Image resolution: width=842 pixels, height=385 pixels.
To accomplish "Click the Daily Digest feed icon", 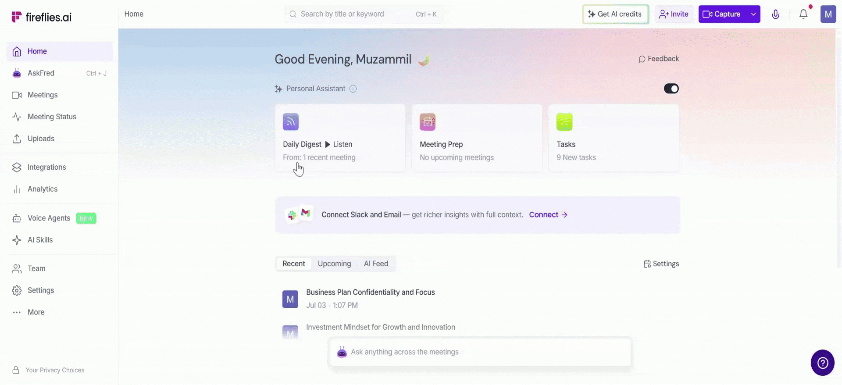I will tap(291, 122).
